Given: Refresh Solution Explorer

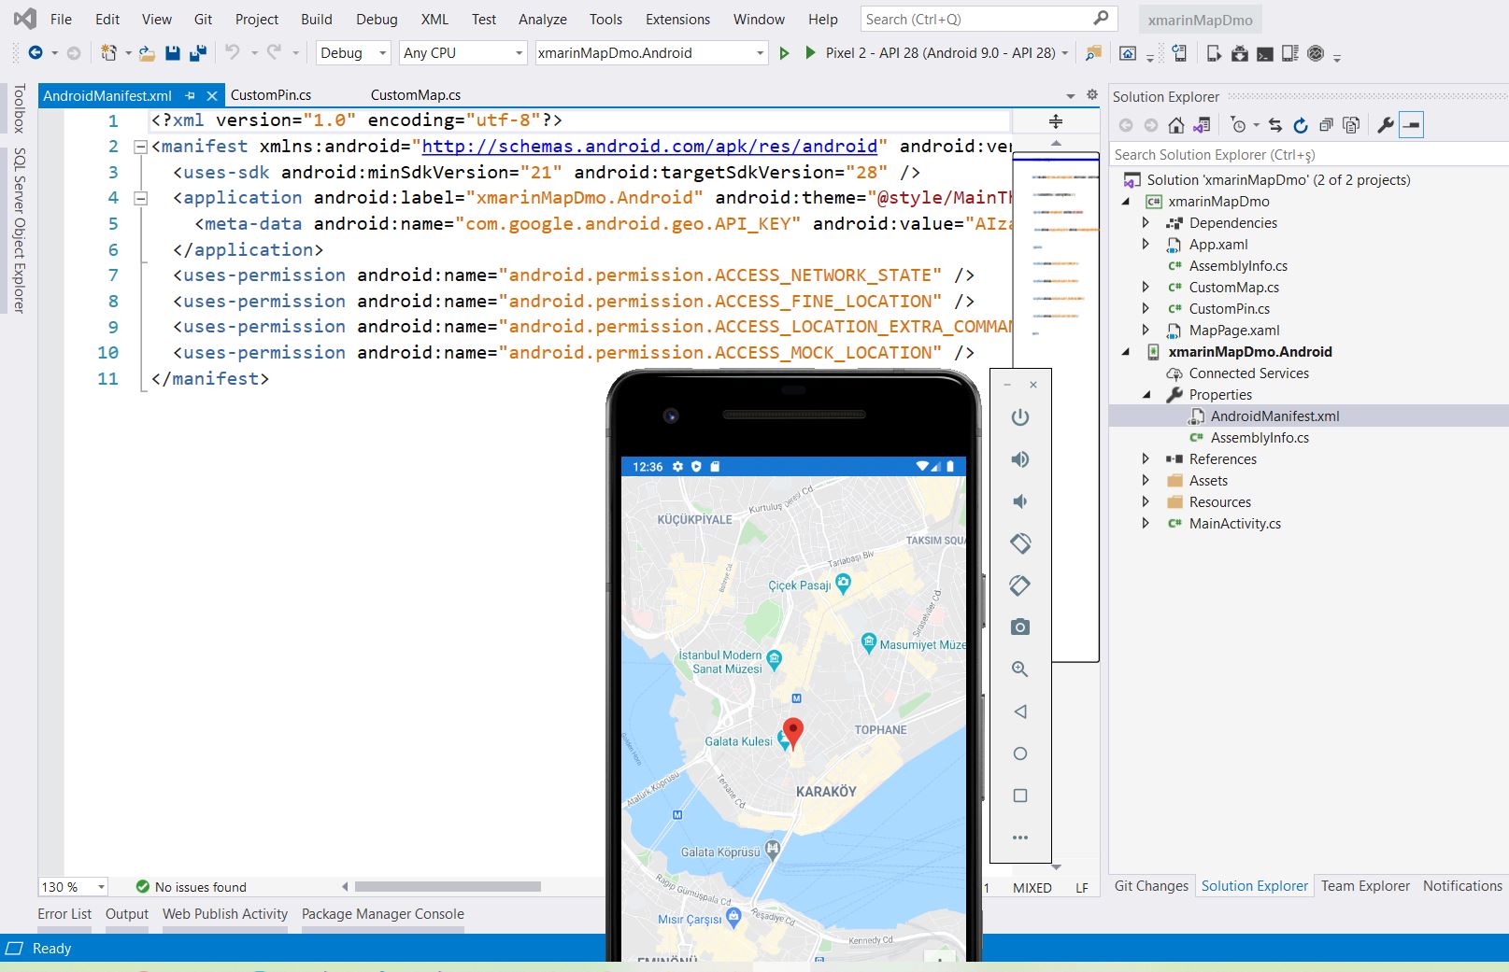Looking at the screenshot, I should 1301,125.
